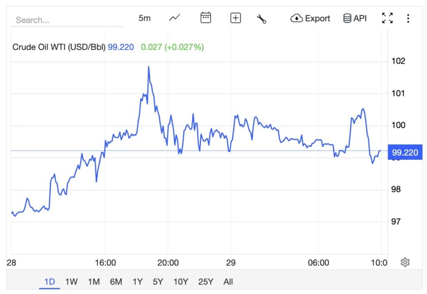Click the Search input field
The width and height of the screenshot is (427, 294).
67,20
